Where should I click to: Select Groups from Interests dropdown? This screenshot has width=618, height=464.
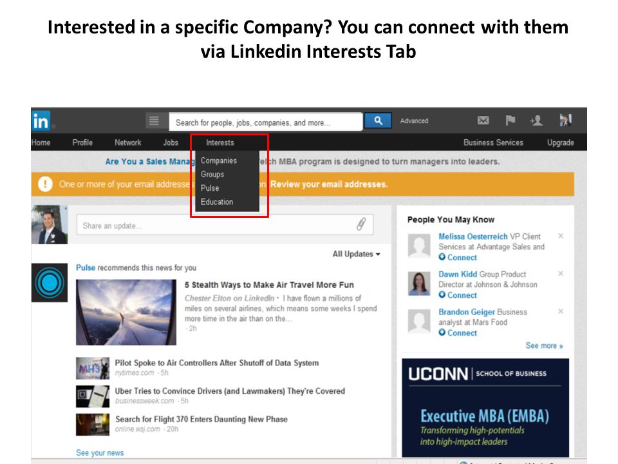212,175
